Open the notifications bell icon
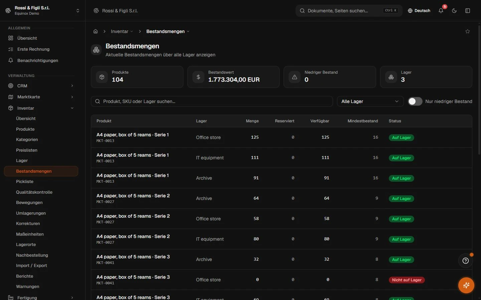Image resolution: width=481 pixels, height=300 pixels. tap(441, 11)
